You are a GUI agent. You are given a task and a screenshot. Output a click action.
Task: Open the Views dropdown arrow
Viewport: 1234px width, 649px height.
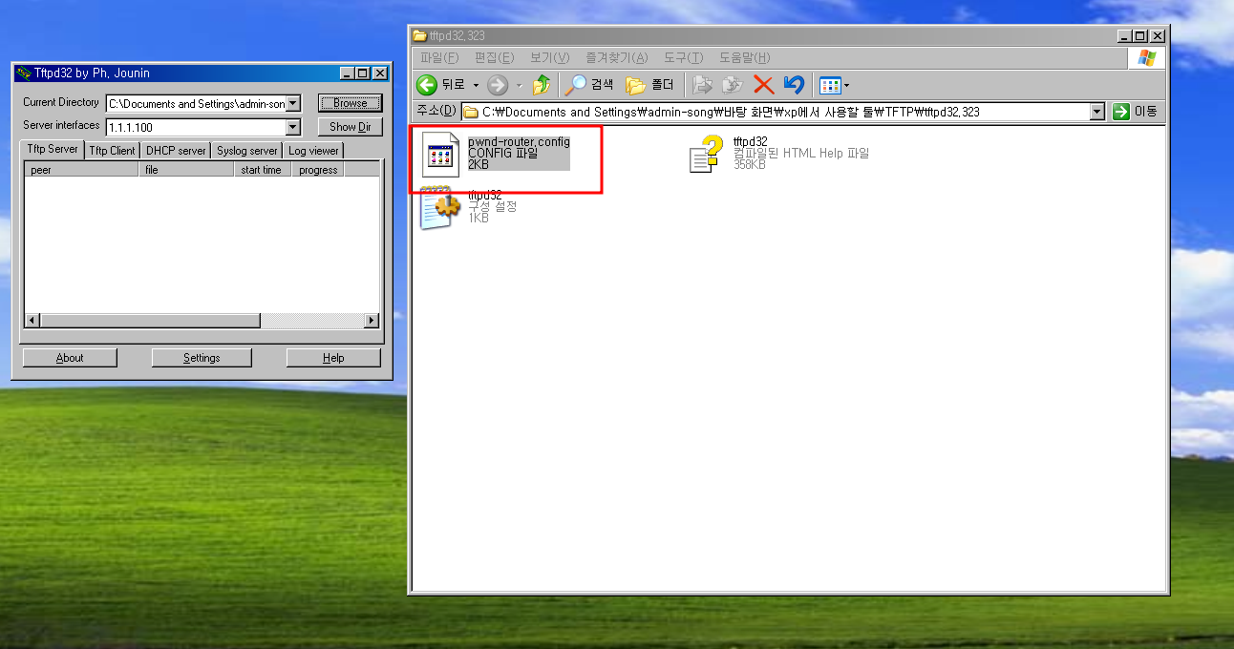click(x=846, y=86)
